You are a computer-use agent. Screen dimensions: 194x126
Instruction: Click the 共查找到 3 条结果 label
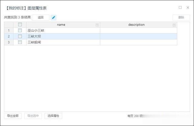point(17,17)
